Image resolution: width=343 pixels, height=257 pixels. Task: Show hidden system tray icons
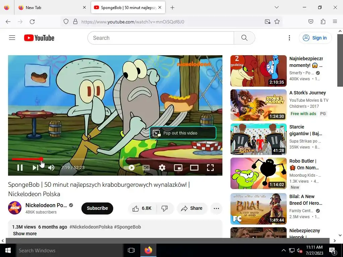coord(283,250)
